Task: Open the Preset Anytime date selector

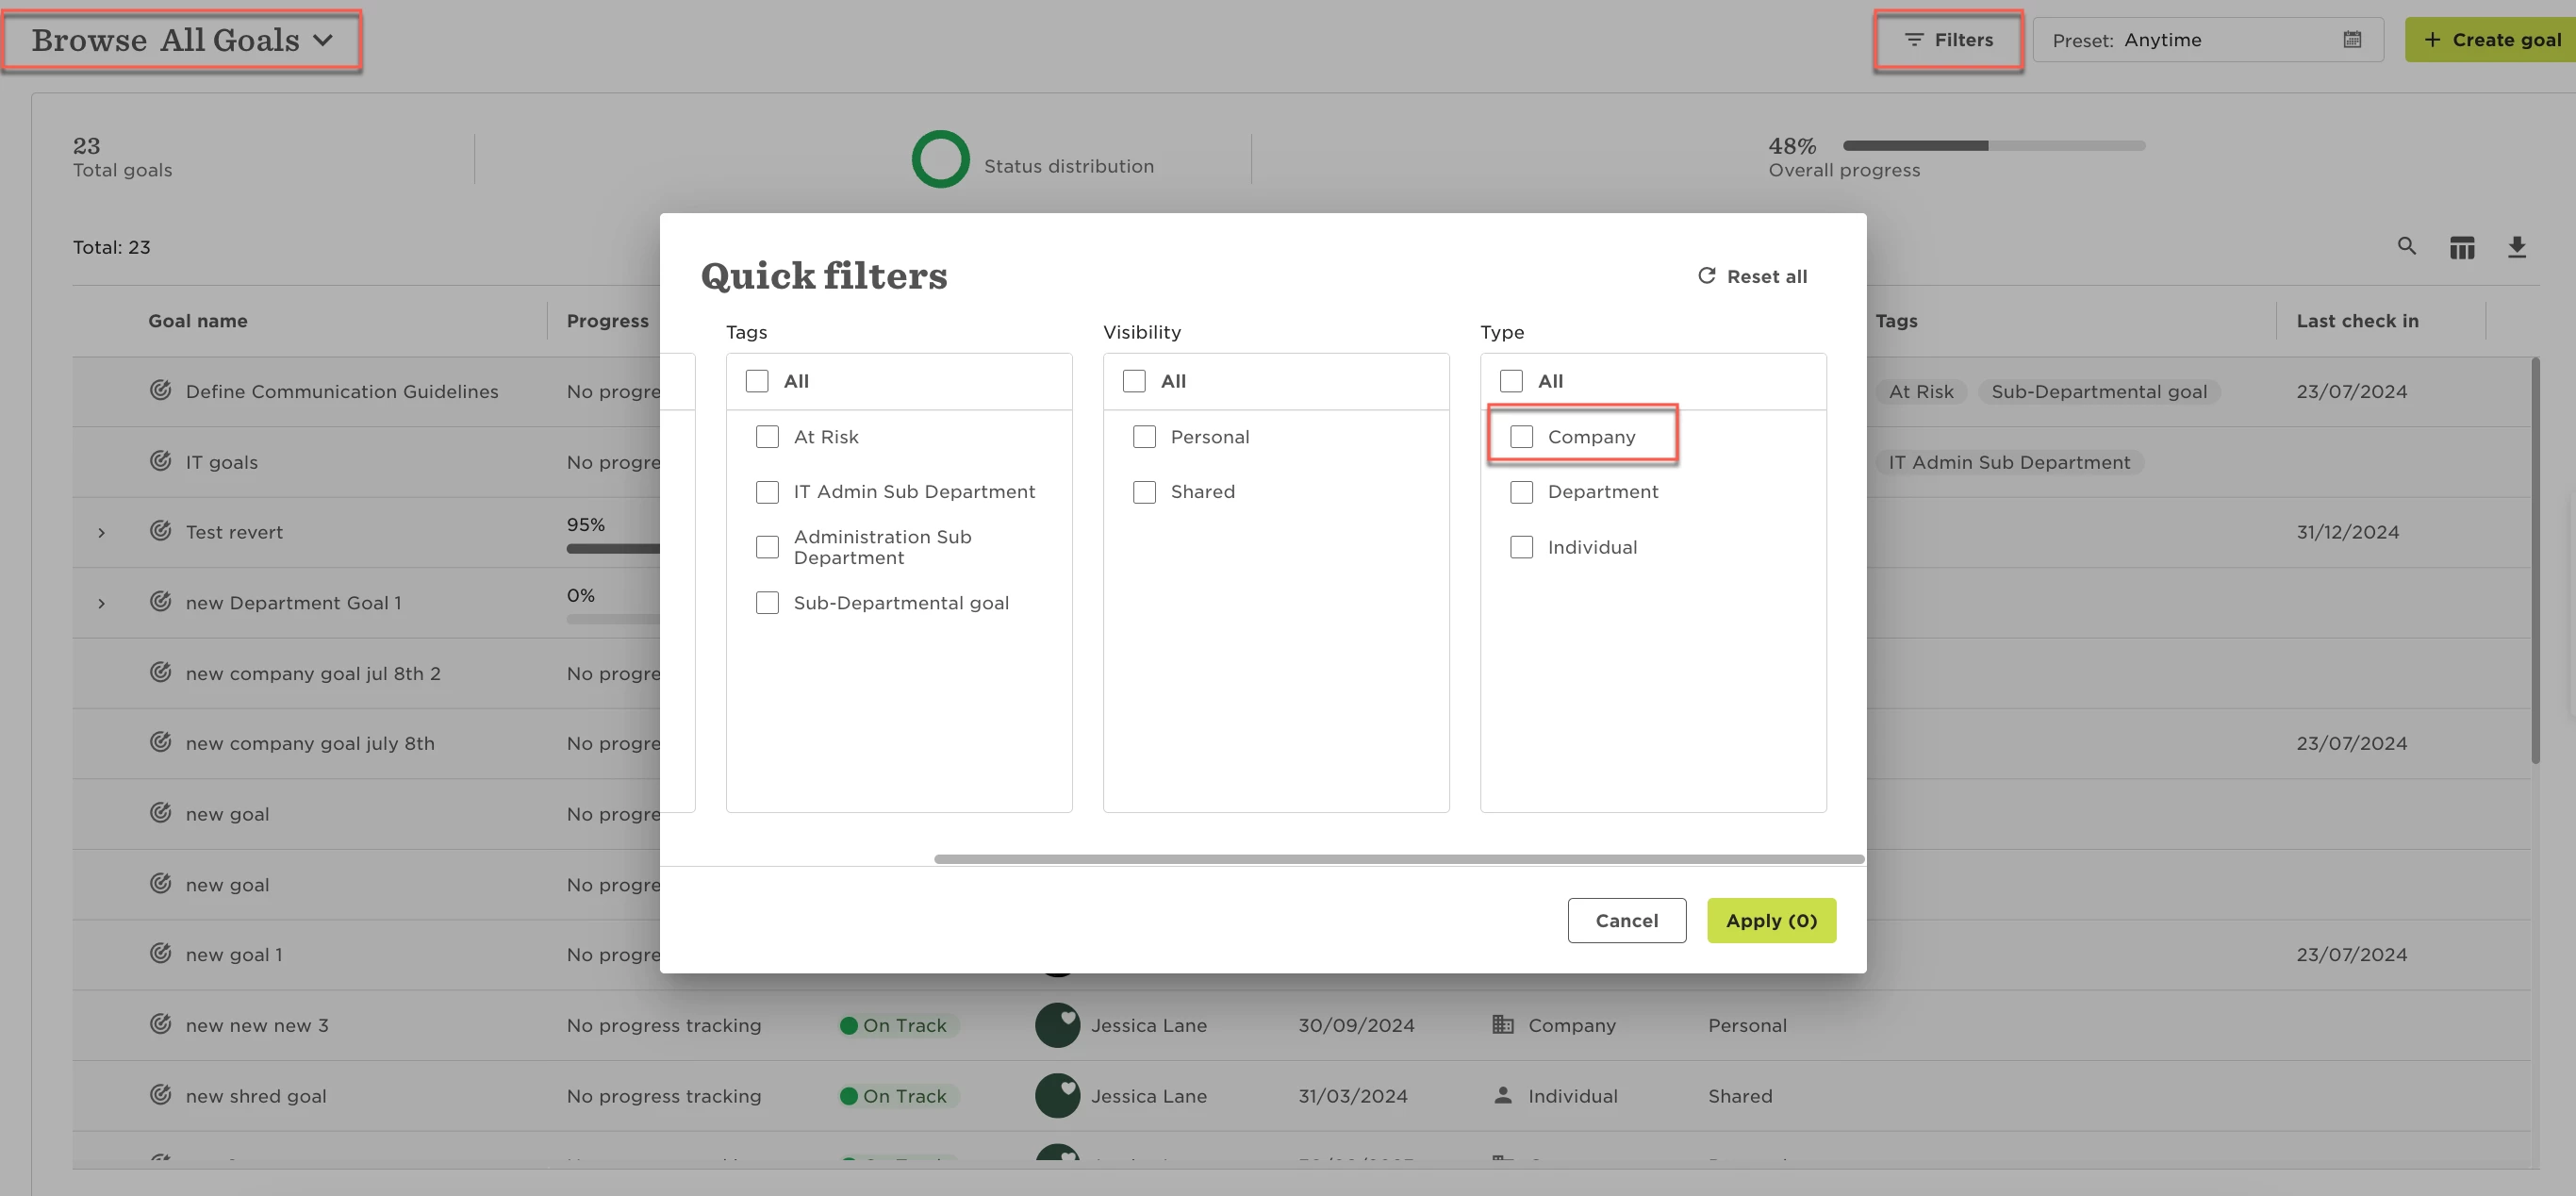Action: (2207, 40)
